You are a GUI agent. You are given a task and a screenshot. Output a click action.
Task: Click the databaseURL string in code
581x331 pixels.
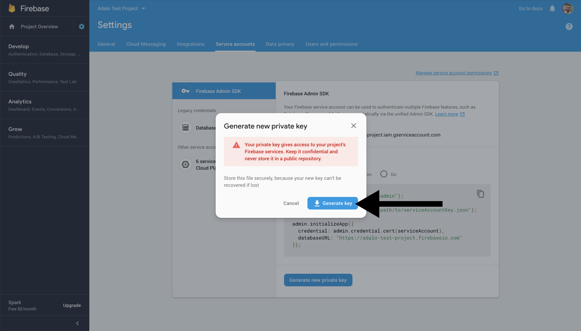[399, 238]
